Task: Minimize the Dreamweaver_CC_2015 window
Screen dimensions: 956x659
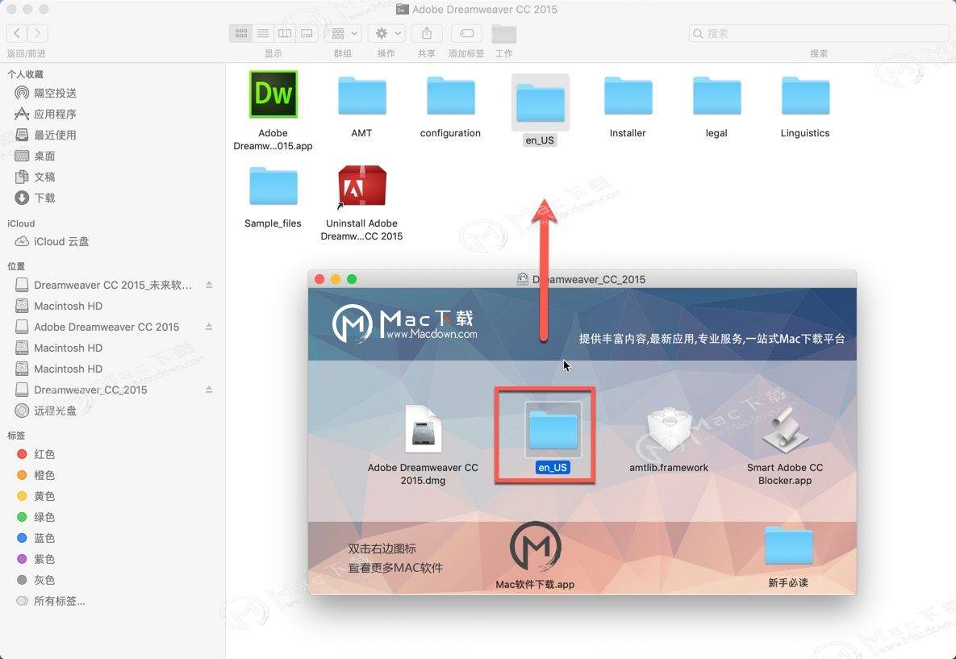Action: (x=336, y=279)
